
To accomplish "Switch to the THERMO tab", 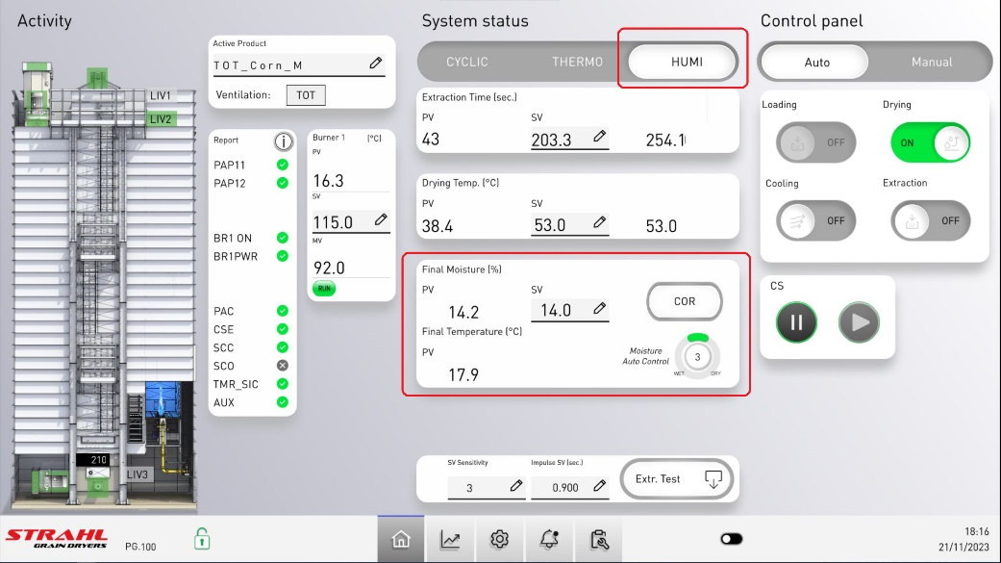I will [x=577, y=62].
